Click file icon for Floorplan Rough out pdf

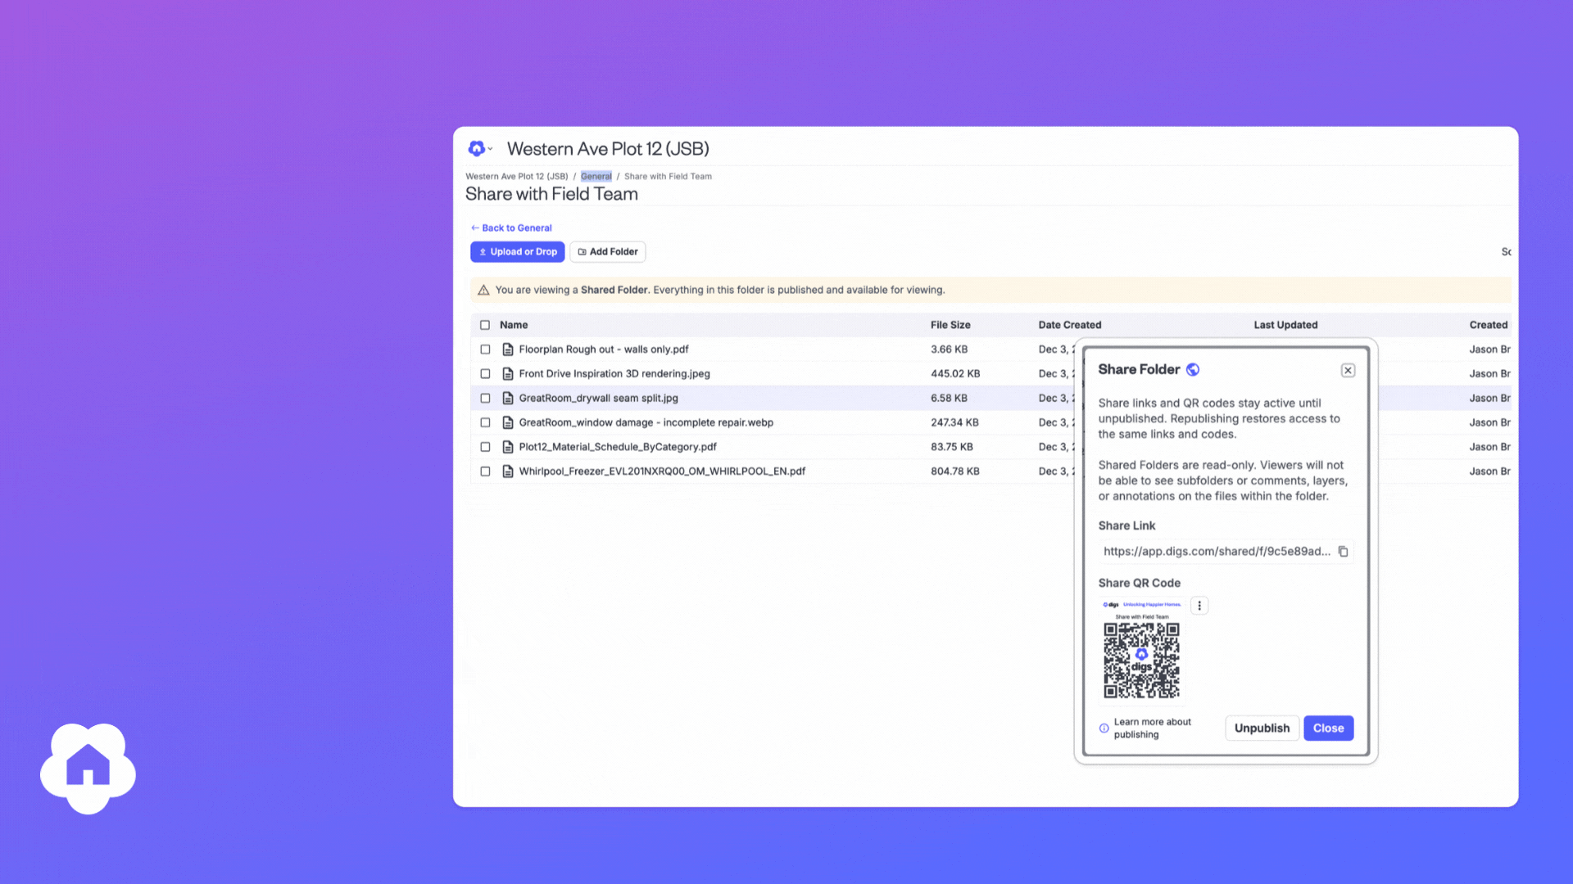click(x=508, y=350)
